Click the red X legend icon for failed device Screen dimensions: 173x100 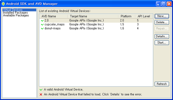(41, 94)
